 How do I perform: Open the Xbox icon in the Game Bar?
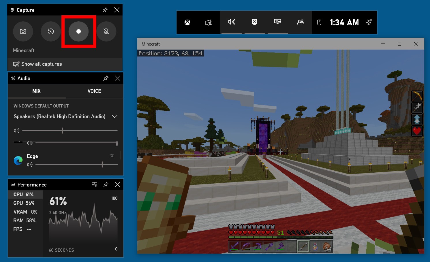[187, 22]
